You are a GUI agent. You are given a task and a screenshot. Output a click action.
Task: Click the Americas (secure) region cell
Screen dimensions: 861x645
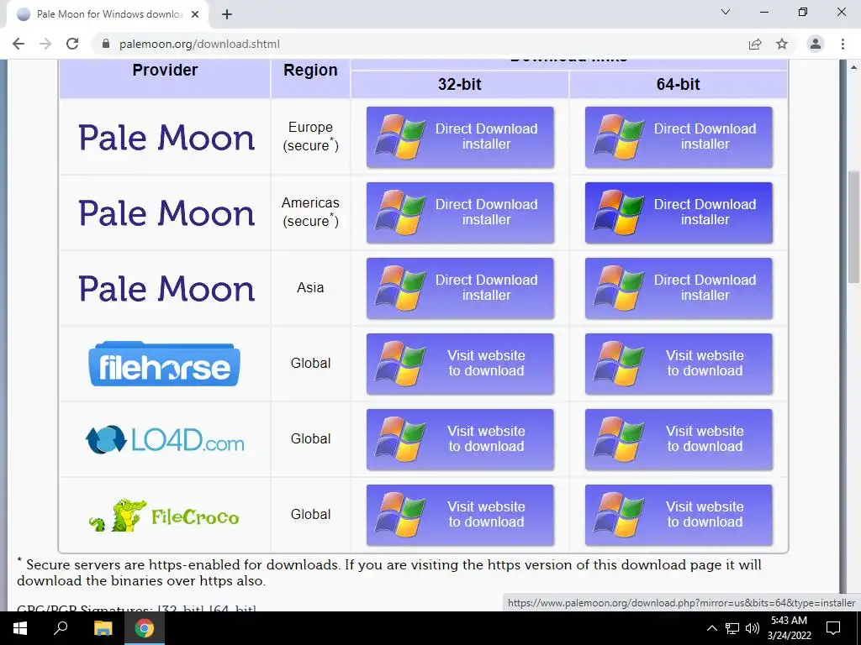point(310,212)
